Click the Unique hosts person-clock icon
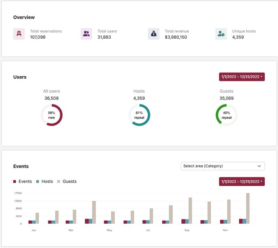 (221, 34)
